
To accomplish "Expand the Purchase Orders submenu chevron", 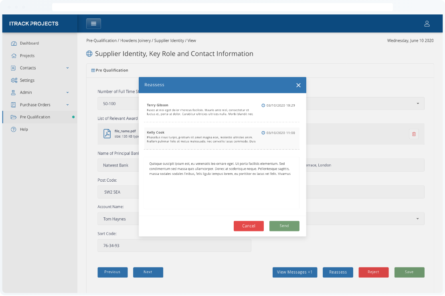I will point(67,105).
